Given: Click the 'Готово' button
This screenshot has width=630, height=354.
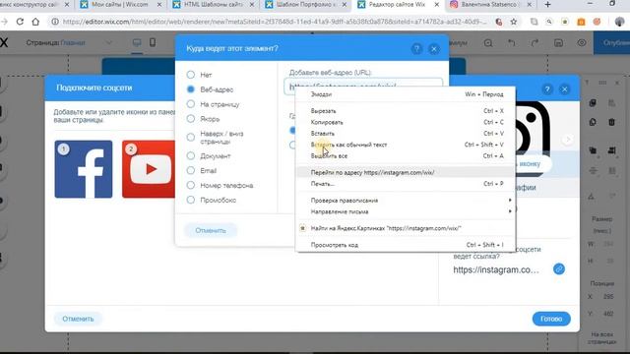Looking at the screenshot, I should 551,319.
